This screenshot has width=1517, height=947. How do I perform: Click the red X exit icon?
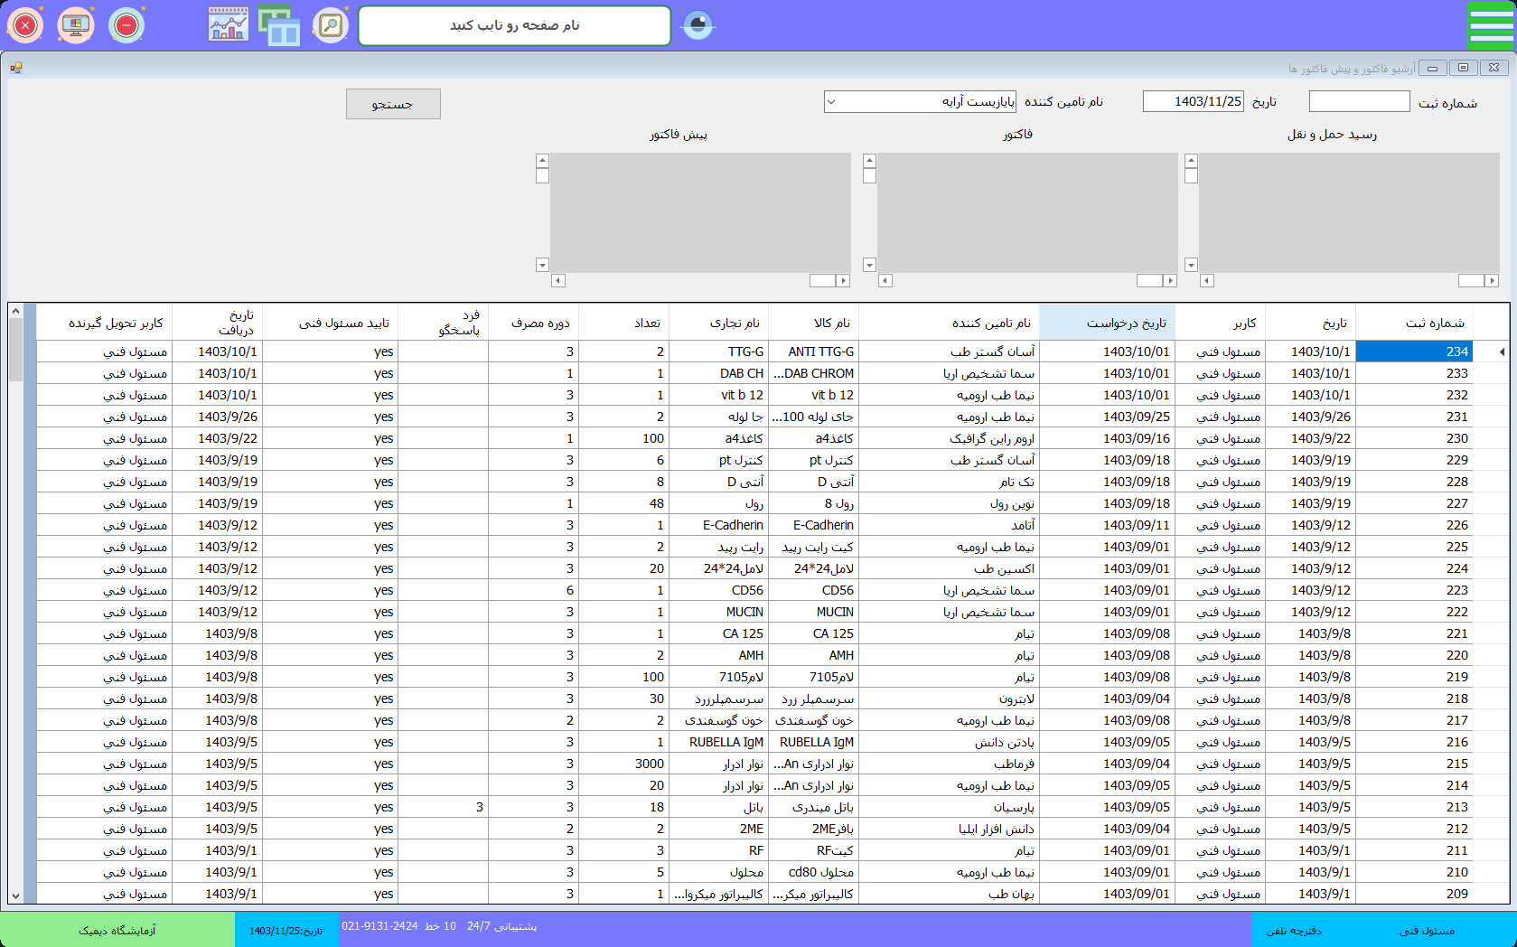(x=25, y=25)
